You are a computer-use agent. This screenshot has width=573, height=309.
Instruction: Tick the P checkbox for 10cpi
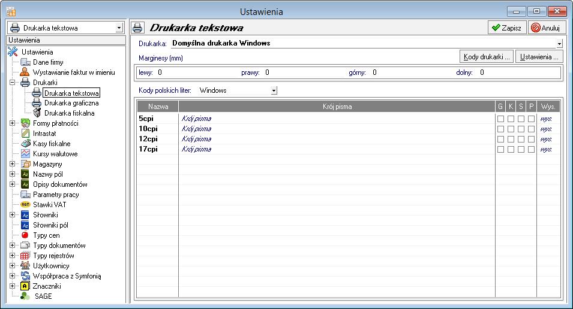point(532,129)
